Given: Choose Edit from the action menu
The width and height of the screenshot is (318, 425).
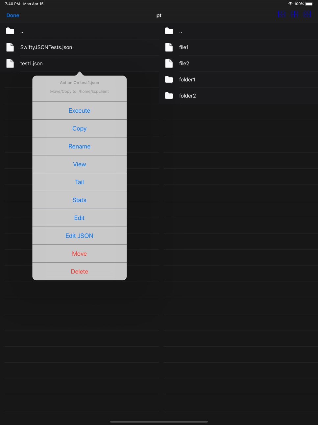Looking at the screenshot, I should (x=79, y=218).
